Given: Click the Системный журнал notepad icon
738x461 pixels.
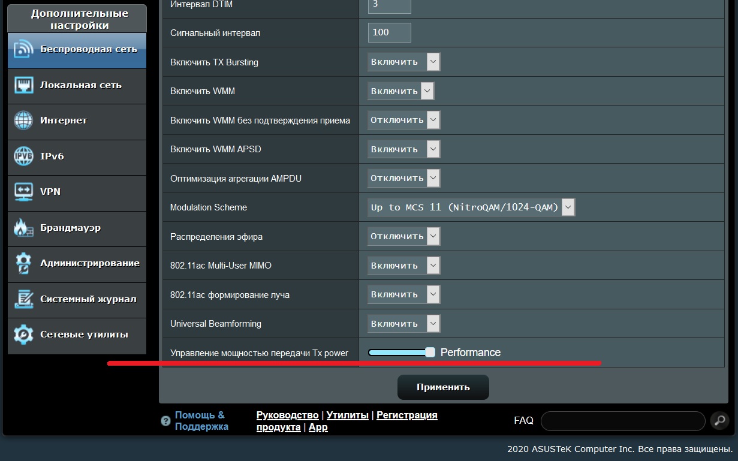Looking at the screenshot, I should [23, 299].
